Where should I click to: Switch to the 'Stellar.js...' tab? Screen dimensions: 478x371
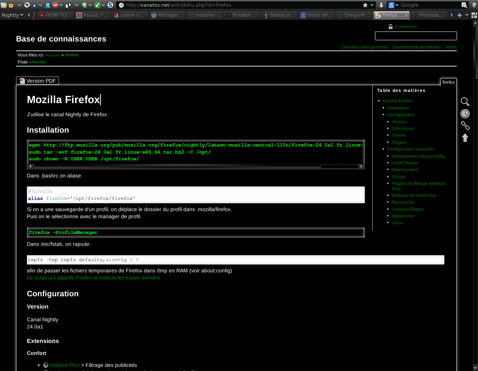coord(279,15)
